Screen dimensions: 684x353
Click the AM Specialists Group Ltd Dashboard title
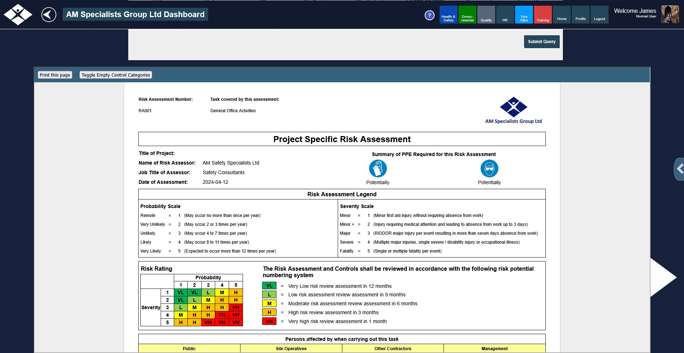(x=135, y=15)
